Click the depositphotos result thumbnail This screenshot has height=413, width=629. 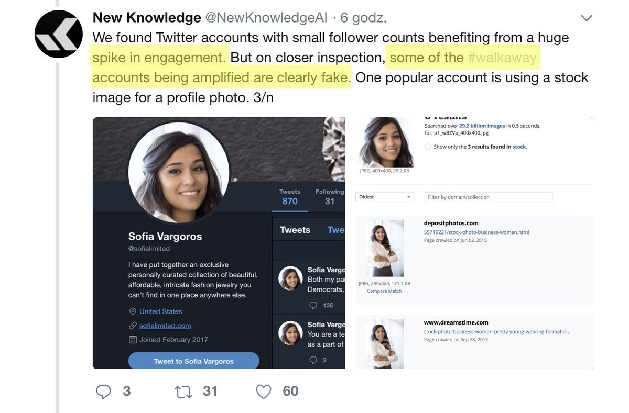384,248
